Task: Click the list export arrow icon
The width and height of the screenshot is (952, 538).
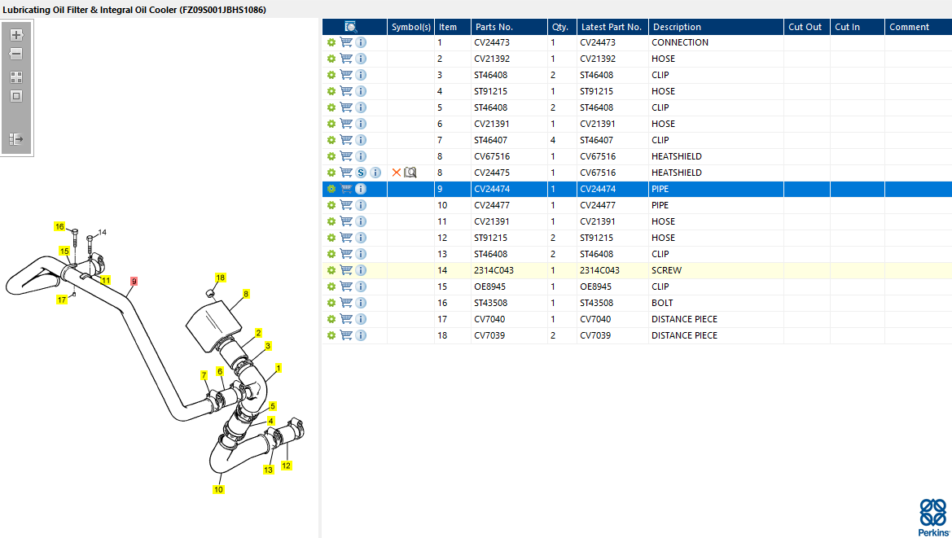Action: [x=16, y=139]
